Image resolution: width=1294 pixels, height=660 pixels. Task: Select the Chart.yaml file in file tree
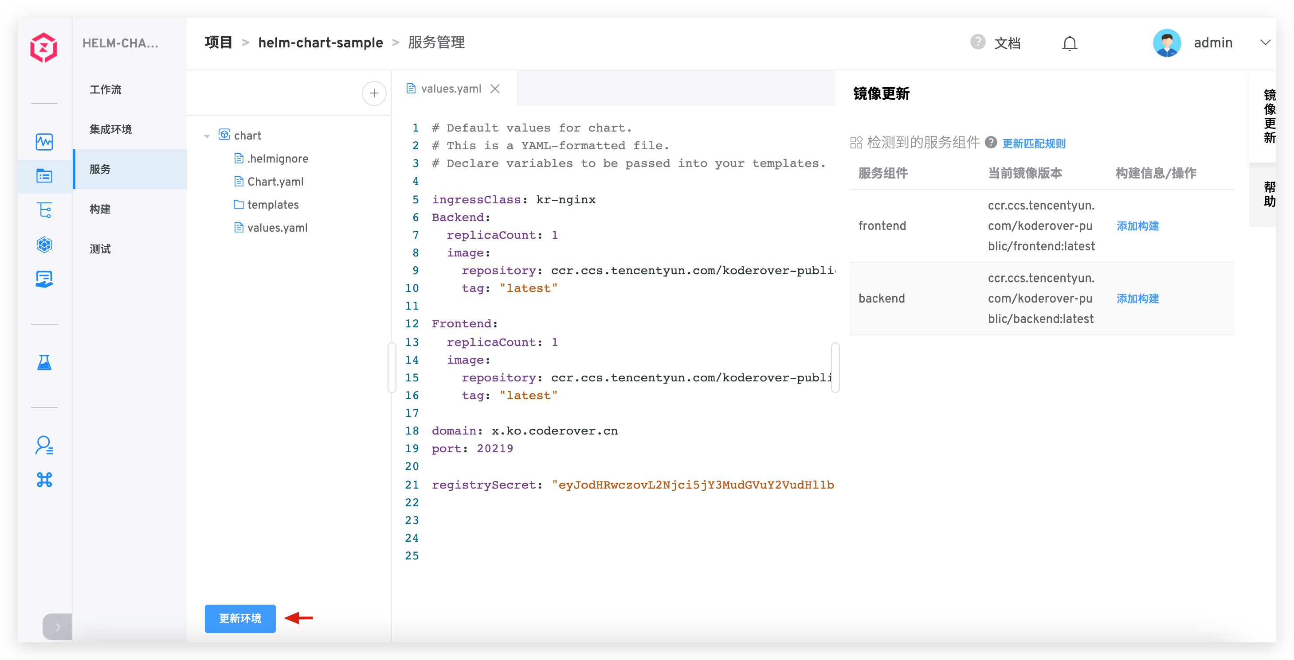point(276,181)
